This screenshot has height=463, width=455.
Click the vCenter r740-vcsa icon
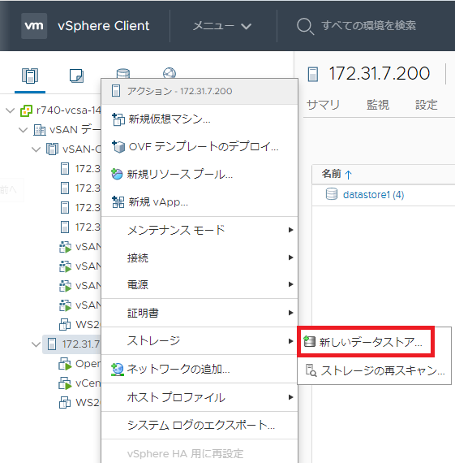tap(26, 110)
